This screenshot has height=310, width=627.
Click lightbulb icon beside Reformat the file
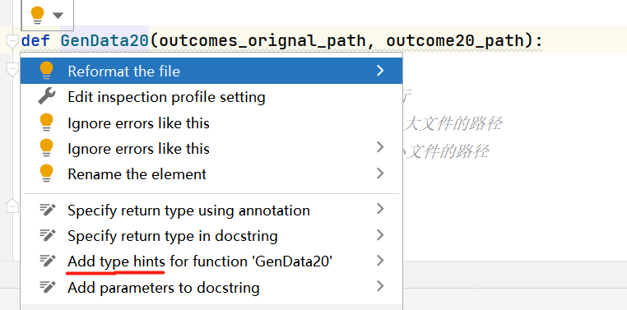pos(47,71)
